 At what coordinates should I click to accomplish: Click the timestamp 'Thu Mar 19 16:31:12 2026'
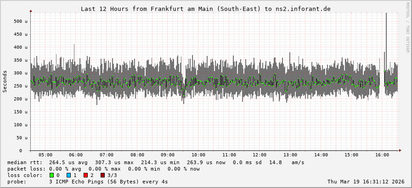[x=366, y=182]
